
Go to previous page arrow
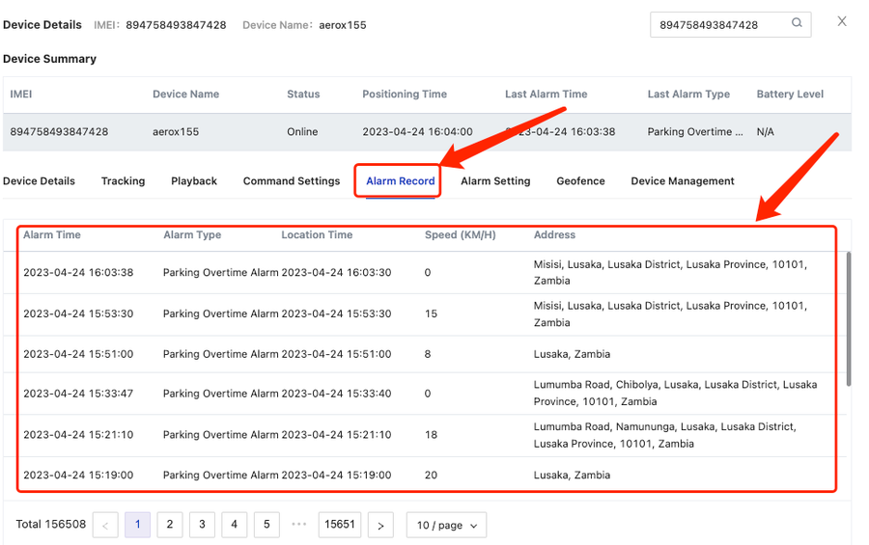point(105,525)
